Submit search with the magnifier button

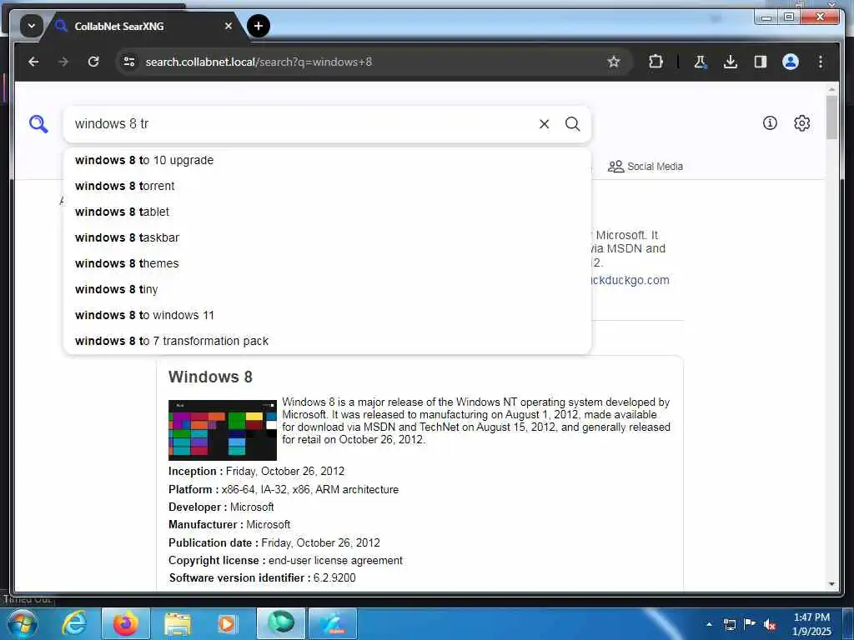pyautogui.click(x=572, y=124)
